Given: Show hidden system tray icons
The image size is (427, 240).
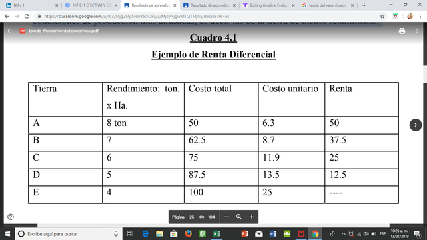Looking at the screenshot, I should click(x=344, y=234).
